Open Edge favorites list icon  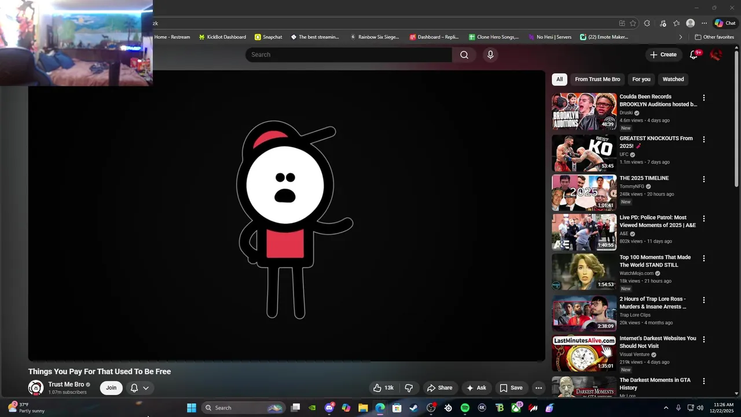676,23
